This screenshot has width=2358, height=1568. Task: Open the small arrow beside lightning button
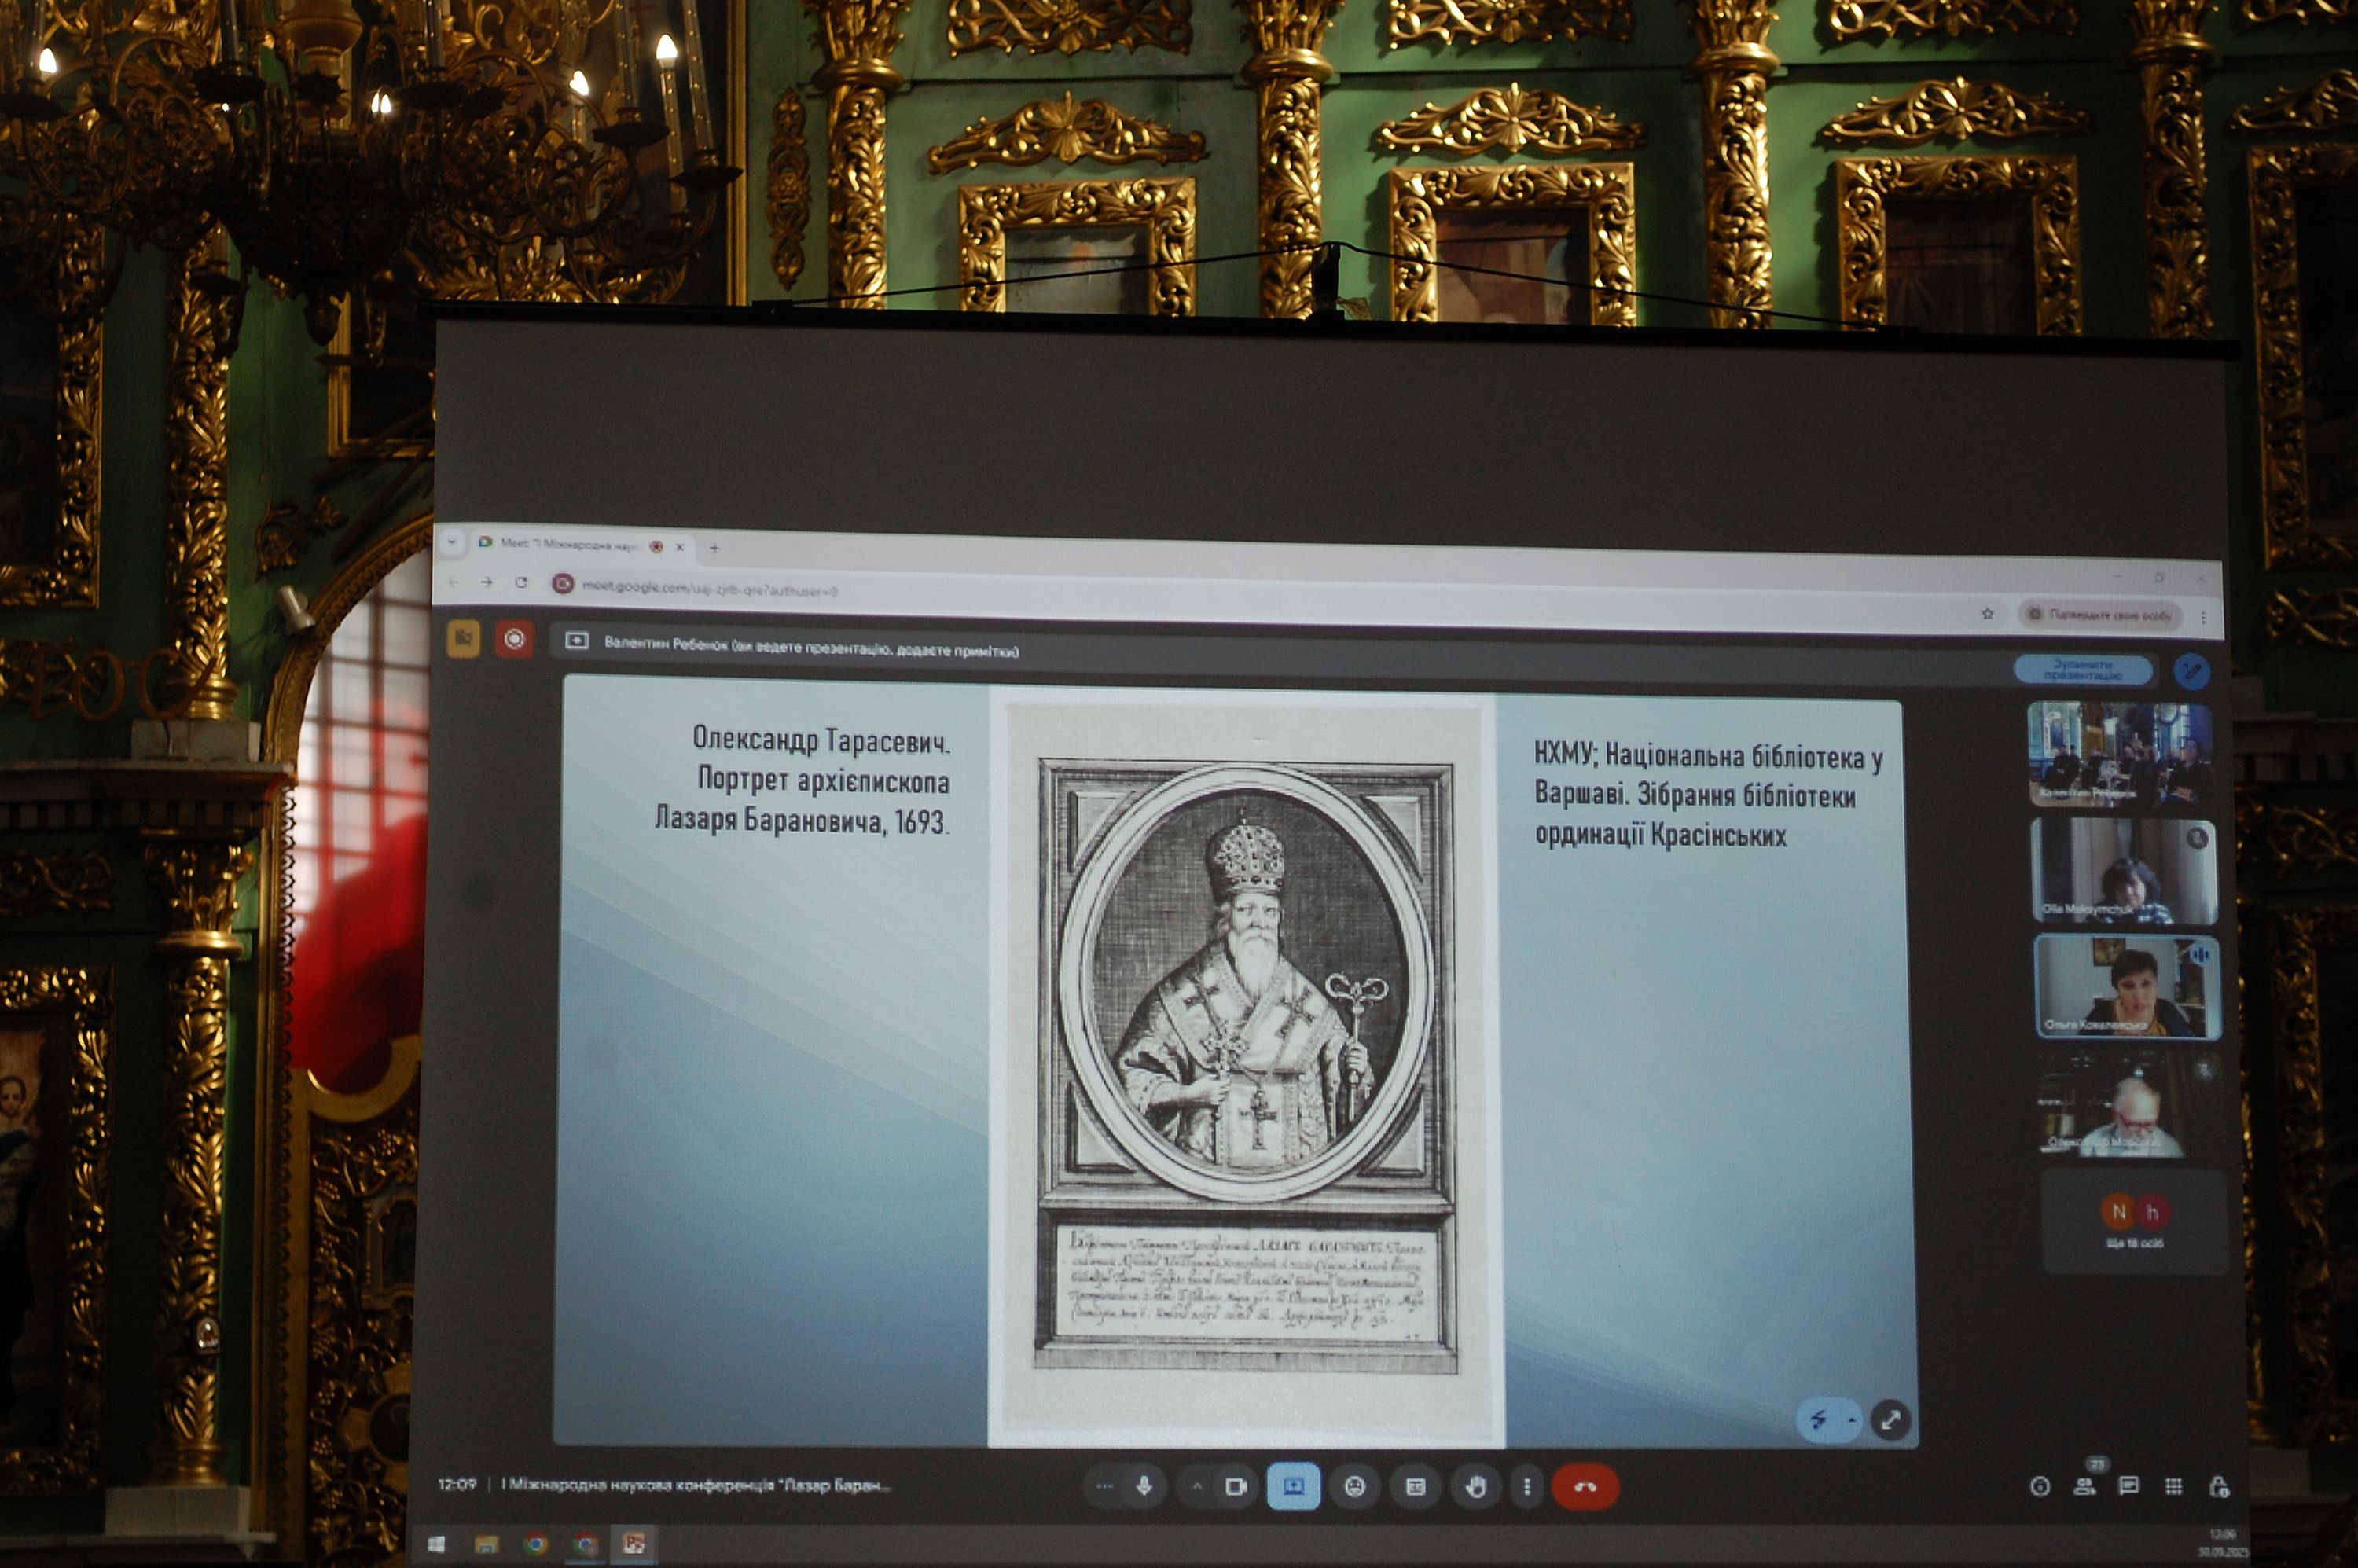[1851, 1420]
